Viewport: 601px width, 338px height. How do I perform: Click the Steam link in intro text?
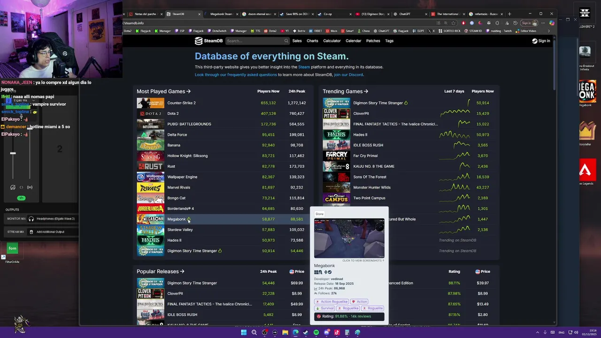click(x=304, y=67)
